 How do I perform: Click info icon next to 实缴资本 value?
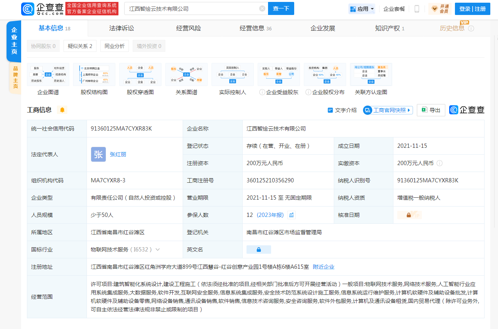point(440,163)
